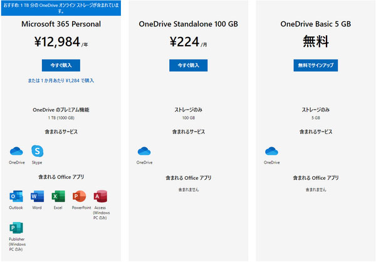The width and height of the screenshot is (376, 262).
Task: Click the Excel app icon
Action: [58, 196]
